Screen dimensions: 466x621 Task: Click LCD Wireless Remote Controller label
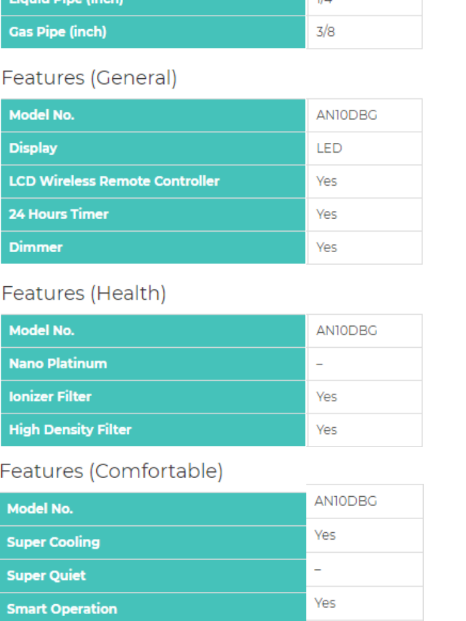tap(114, 181)
